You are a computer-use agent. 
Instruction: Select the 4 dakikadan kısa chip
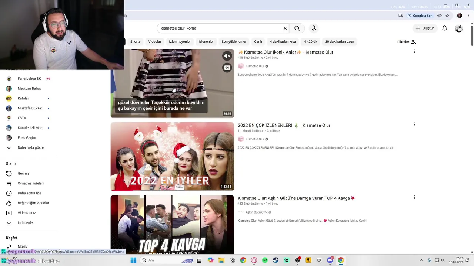283,42
